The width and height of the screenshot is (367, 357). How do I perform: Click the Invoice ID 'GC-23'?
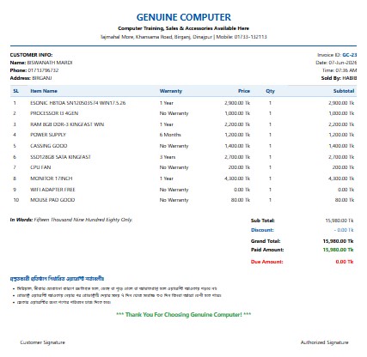click(350, 55)
